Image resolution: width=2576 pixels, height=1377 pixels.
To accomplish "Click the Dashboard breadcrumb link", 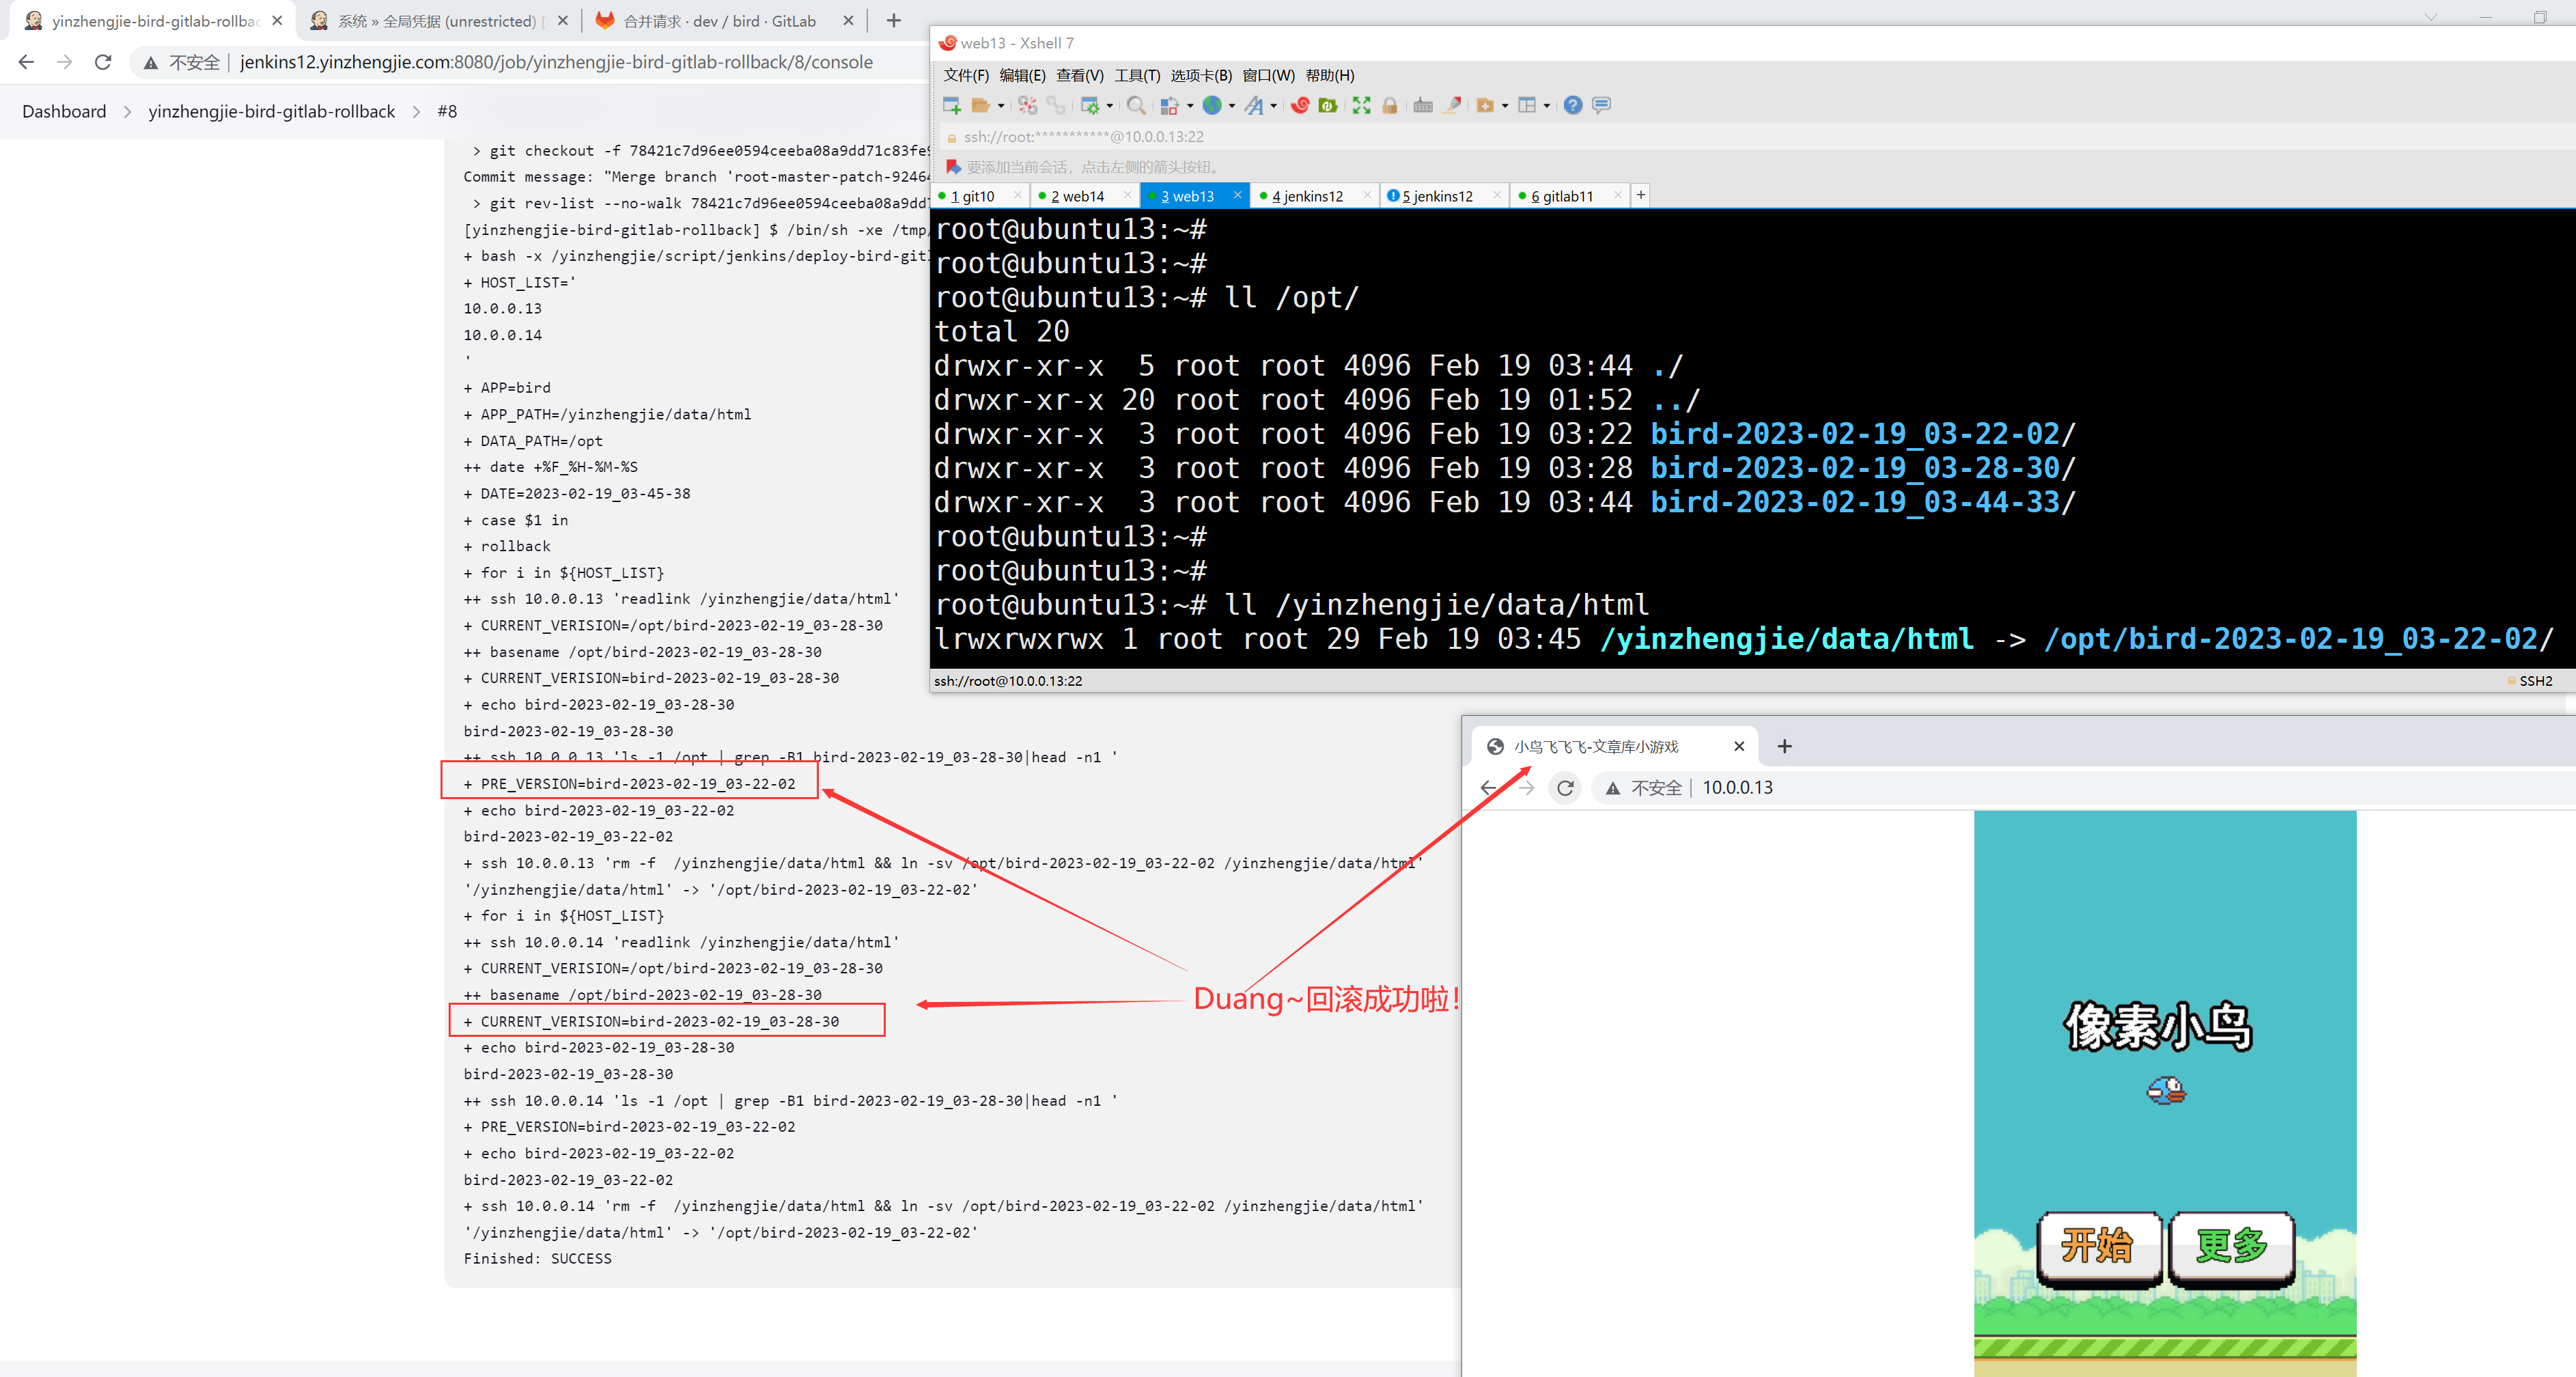I will (x=64, y=111).
